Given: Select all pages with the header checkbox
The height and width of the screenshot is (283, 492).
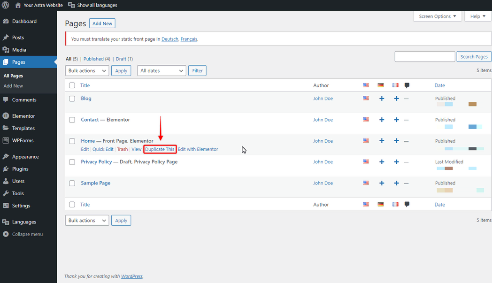Looking at the screenshot, I should [72, 85].
